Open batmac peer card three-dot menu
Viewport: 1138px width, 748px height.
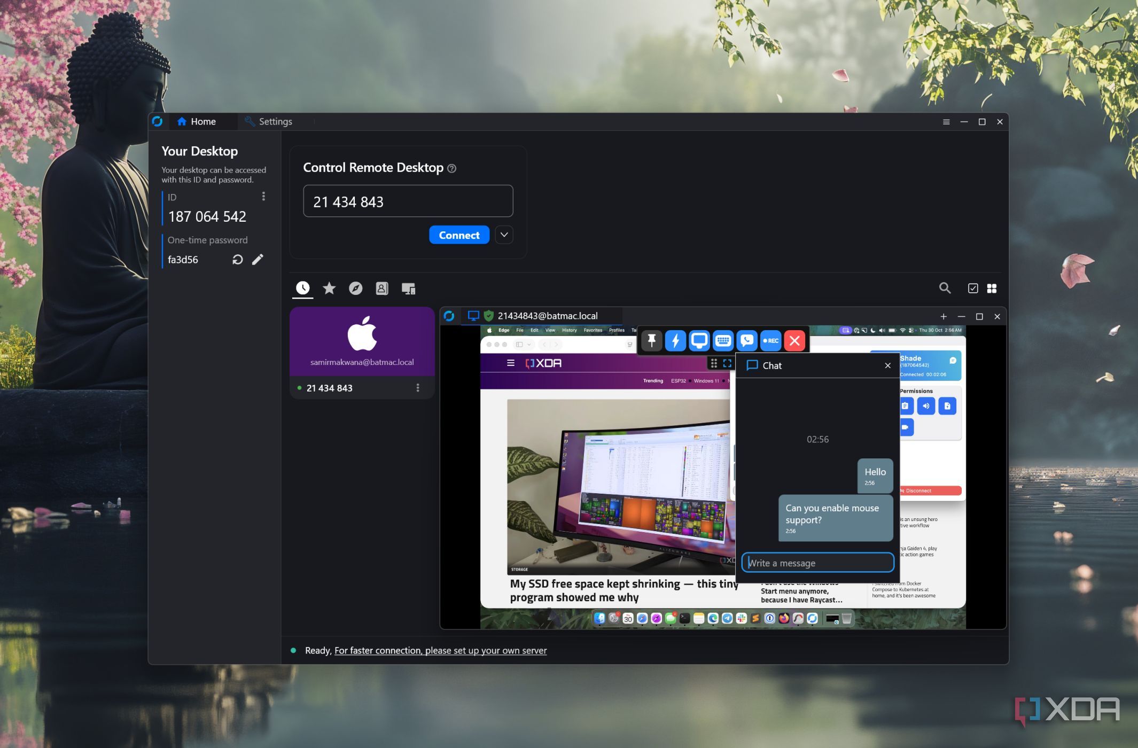pyautogui.click(x=418, y=388)
